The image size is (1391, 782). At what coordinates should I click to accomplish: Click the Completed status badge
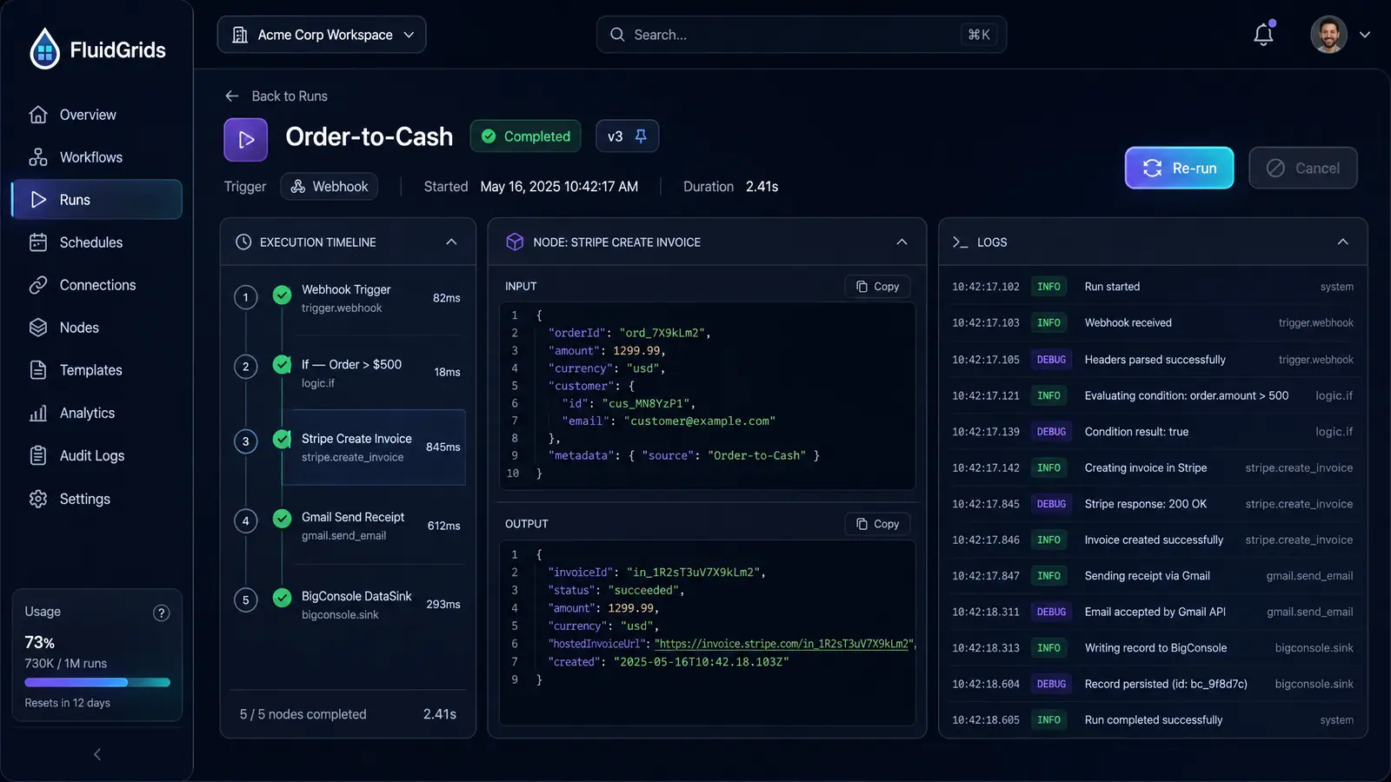[x=526, y=136]
